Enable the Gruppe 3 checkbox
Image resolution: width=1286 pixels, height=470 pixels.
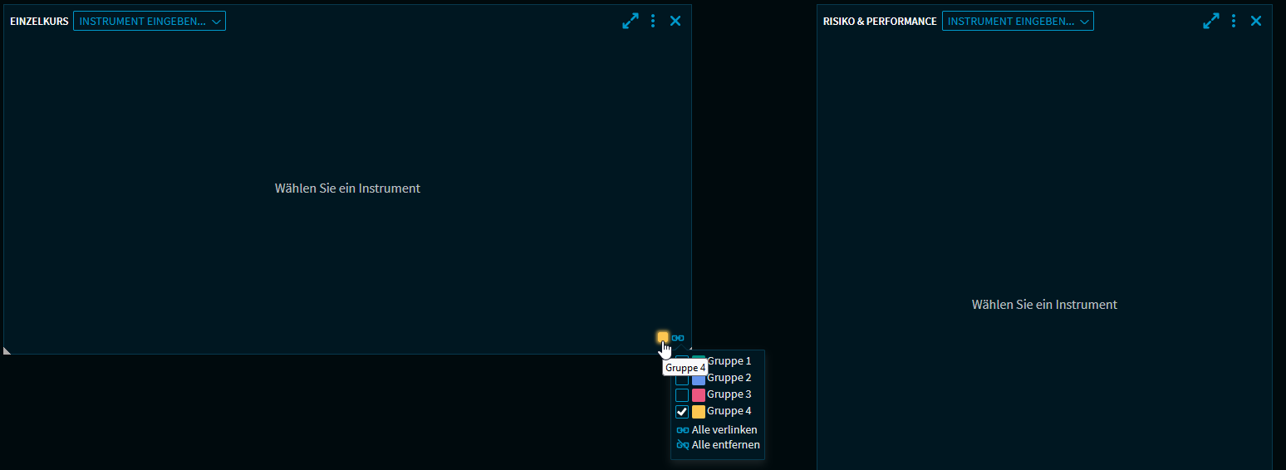click(x=682, y=395)
